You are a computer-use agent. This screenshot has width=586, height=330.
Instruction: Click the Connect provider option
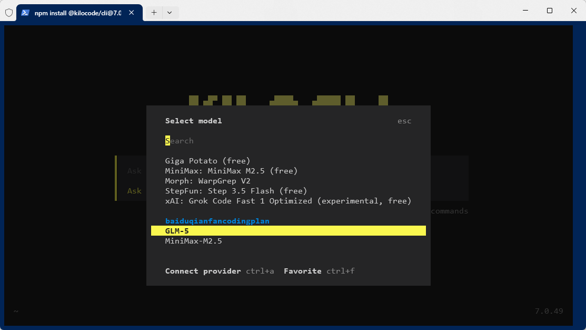tap(203, 271)
